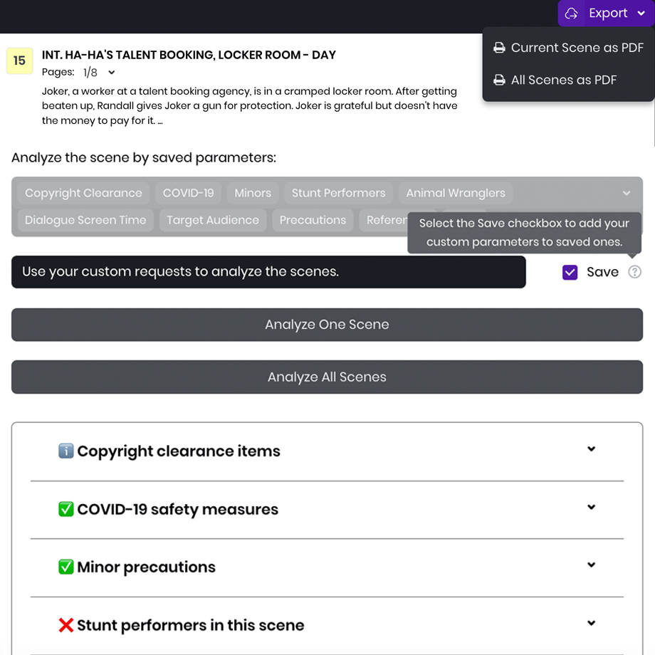Viewport: 655px width, 655px height.
Task: Open the Pages 1/8 dropdown
Action: click(x=112, y=73)
